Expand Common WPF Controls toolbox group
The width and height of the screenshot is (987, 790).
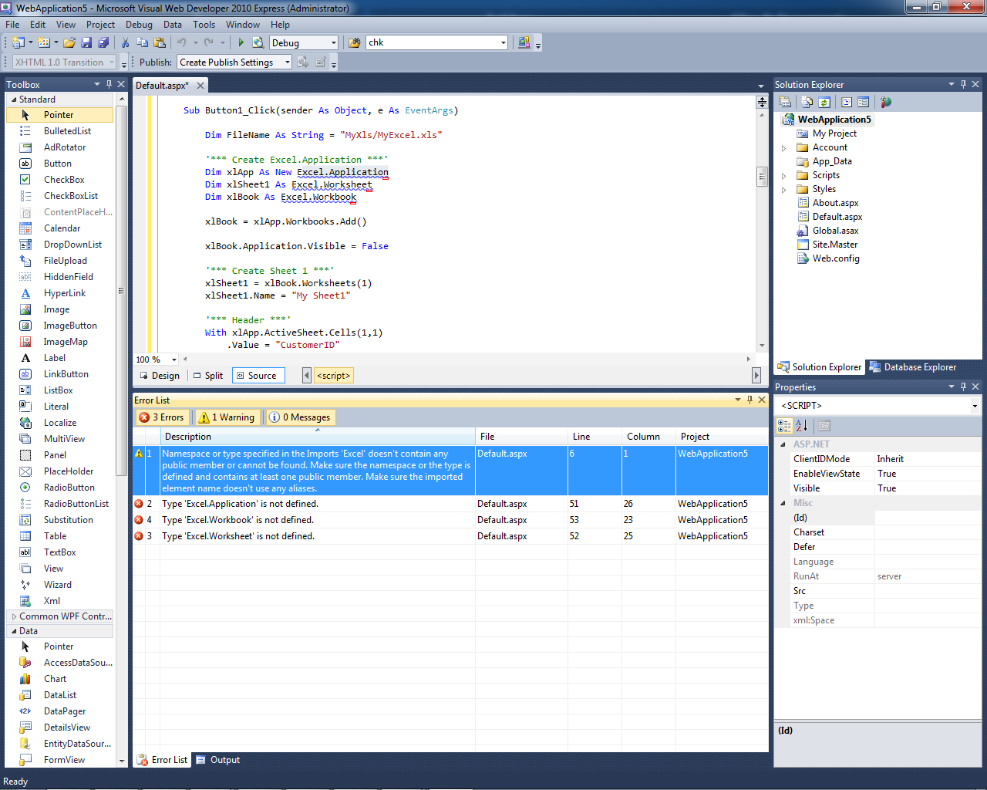[x=14, y=616]
